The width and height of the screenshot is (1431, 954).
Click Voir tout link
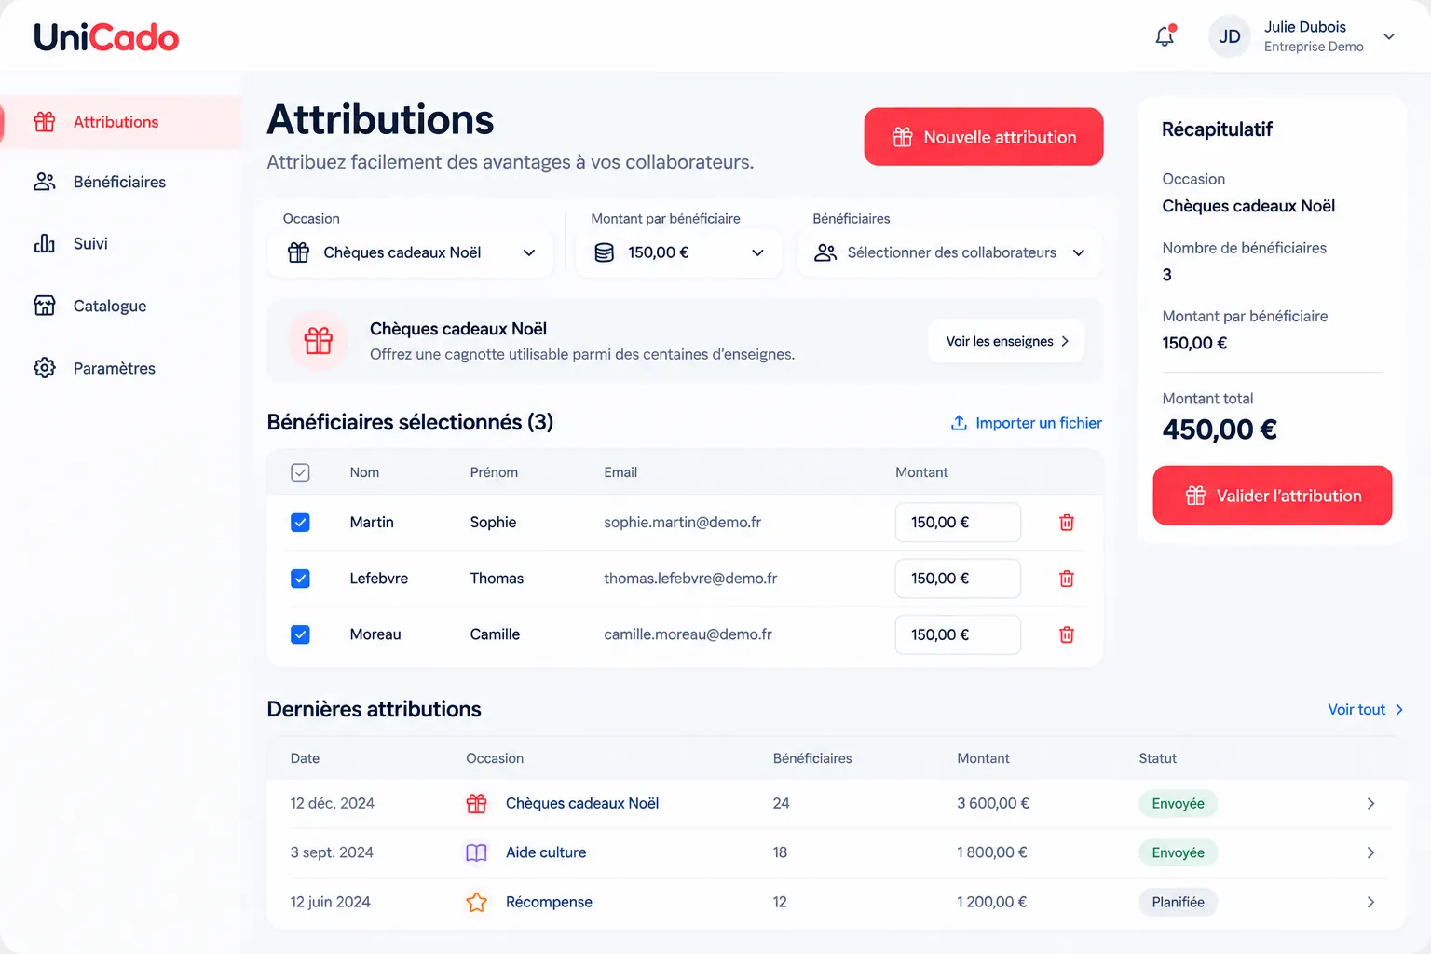1366,709
